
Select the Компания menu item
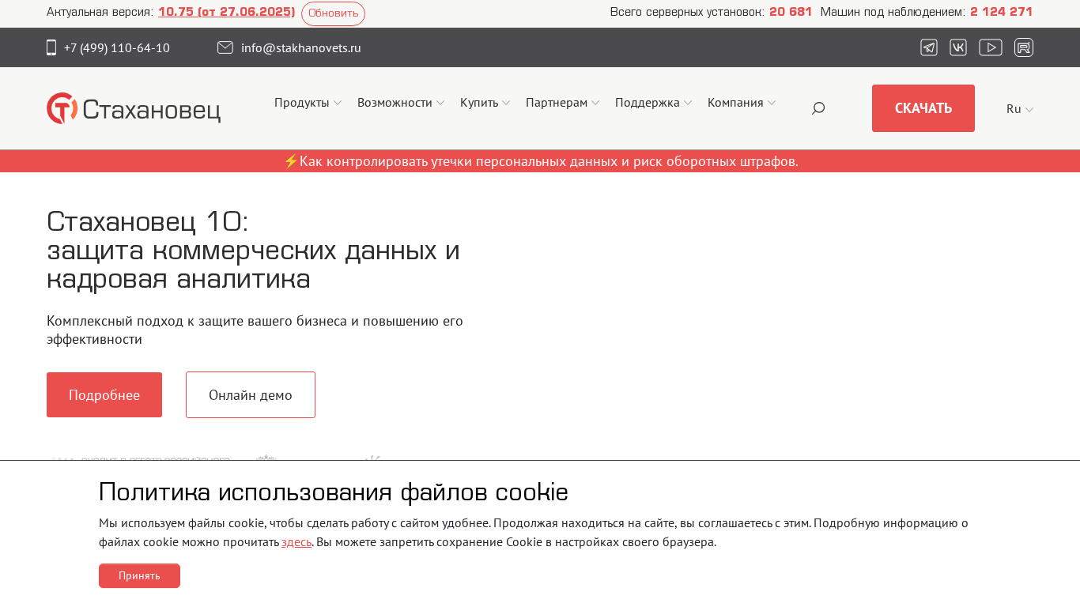click(741, 103)
